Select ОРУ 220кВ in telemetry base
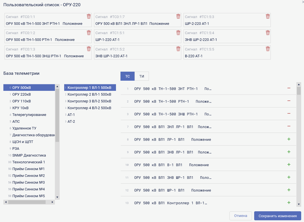Viewport: 304px width, 222px height. tap(22, 94)
